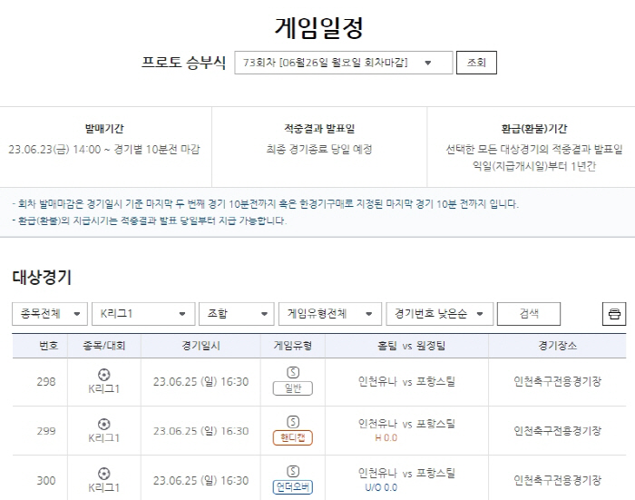Image resolution: width=635 pixels, height=500 pixels.
Task: Click the S icon in game 300
Action: click(292, 471)
